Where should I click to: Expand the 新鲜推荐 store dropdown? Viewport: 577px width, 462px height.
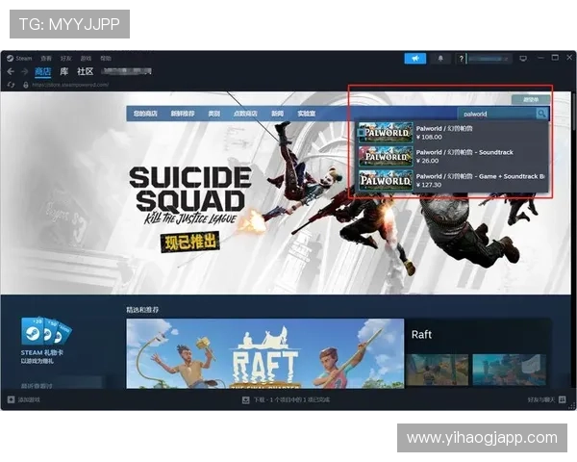pos(183,114)
